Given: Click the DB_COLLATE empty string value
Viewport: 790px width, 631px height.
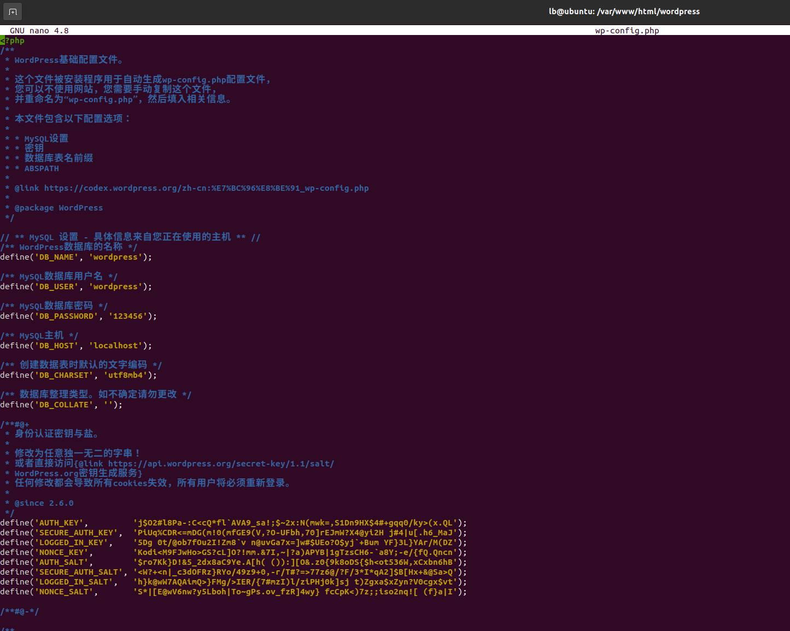Looking at the screenshot, I should pyautogui.click(x=109, y=405).
